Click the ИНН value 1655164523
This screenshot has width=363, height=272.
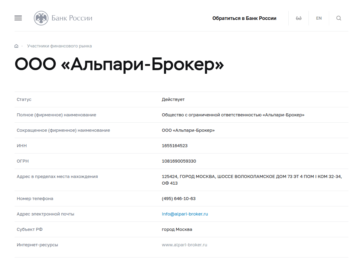175,146
